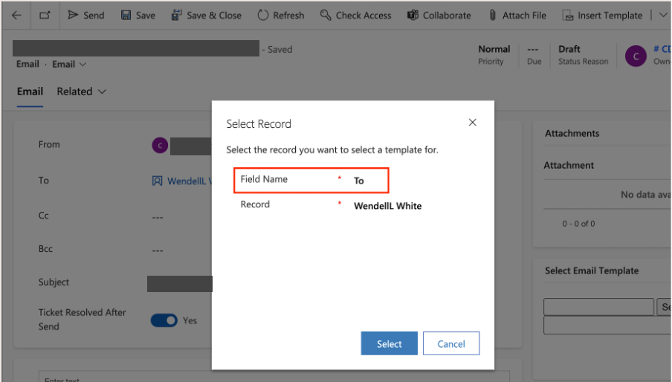Expand the toolbar overflow chevron
Viewport: 672px width, 382px height.
(x=663, y=16)
